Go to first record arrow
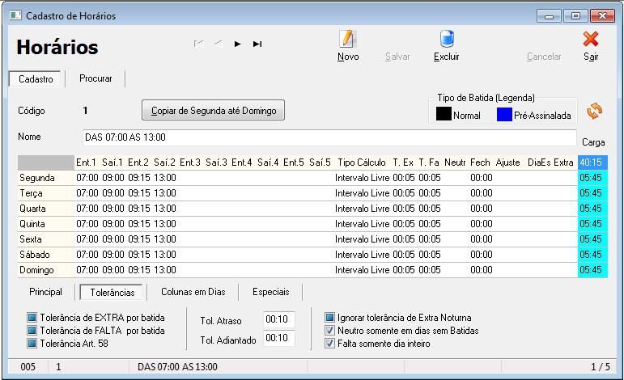This screenshot has height=380, width=624. 199,44
